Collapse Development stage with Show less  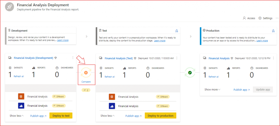coord(17,116)
